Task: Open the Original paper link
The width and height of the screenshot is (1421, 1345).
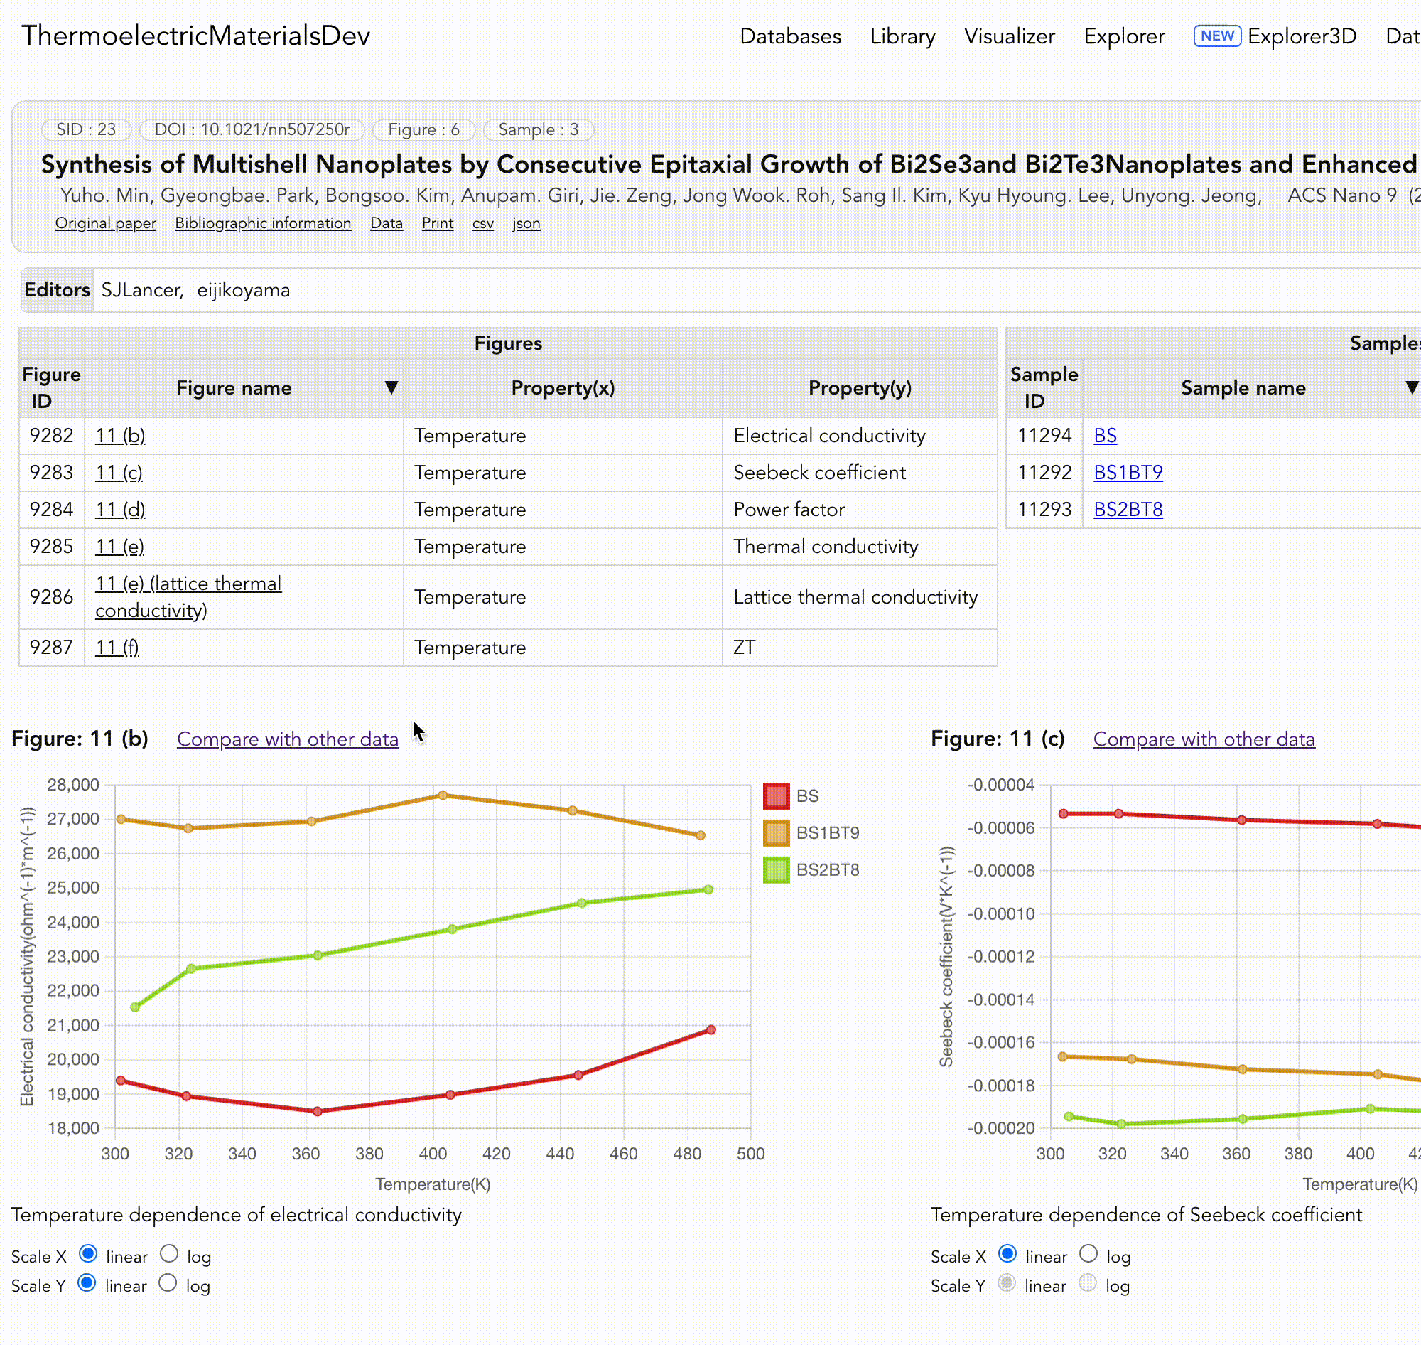Action: point(105,224)
